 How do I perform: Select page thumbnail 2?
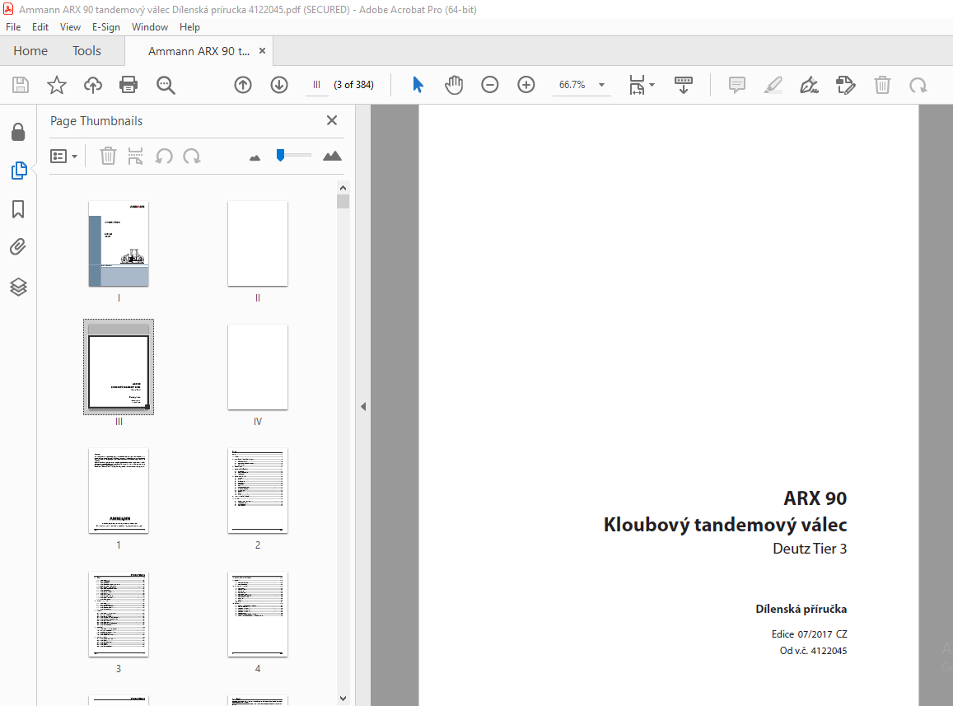click(x=258, y=491)
